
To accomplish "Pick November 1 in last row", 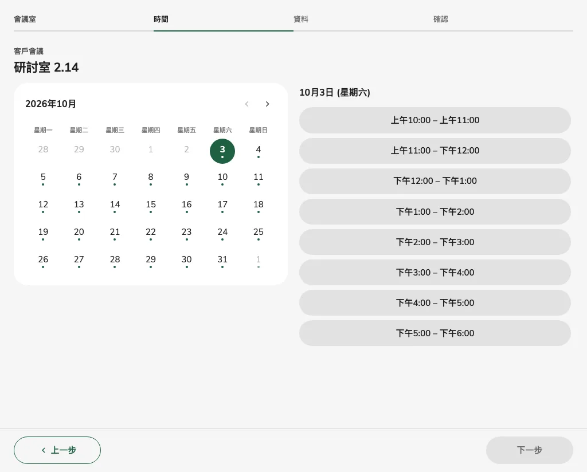I will (x=259, y=261).
